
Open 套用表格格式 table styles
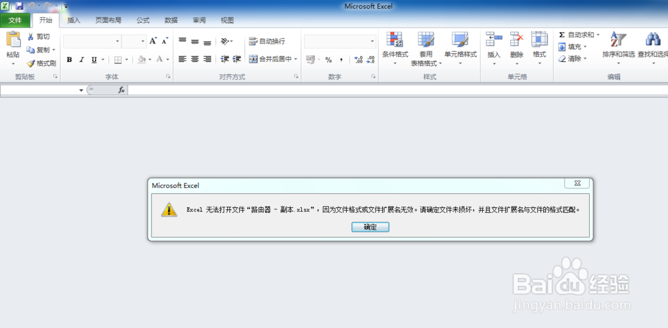tap(426, 49)
